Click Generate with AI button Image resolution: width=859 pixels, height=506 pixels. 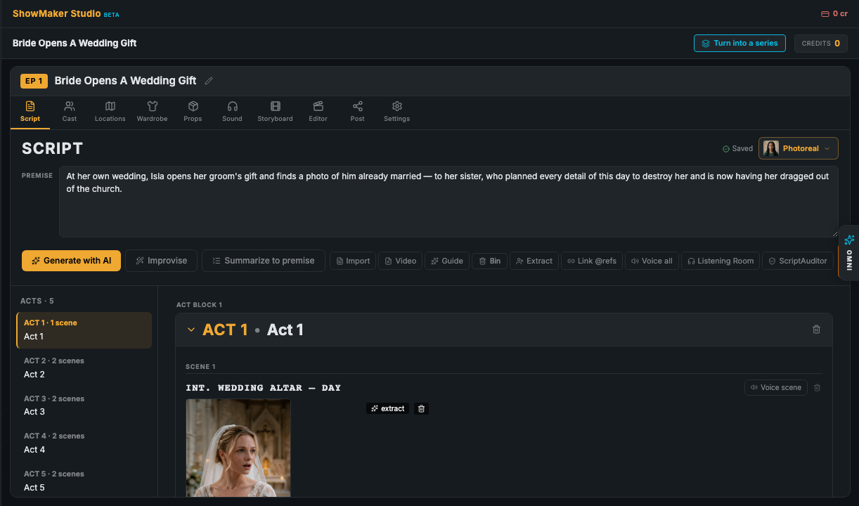(71, 261)
